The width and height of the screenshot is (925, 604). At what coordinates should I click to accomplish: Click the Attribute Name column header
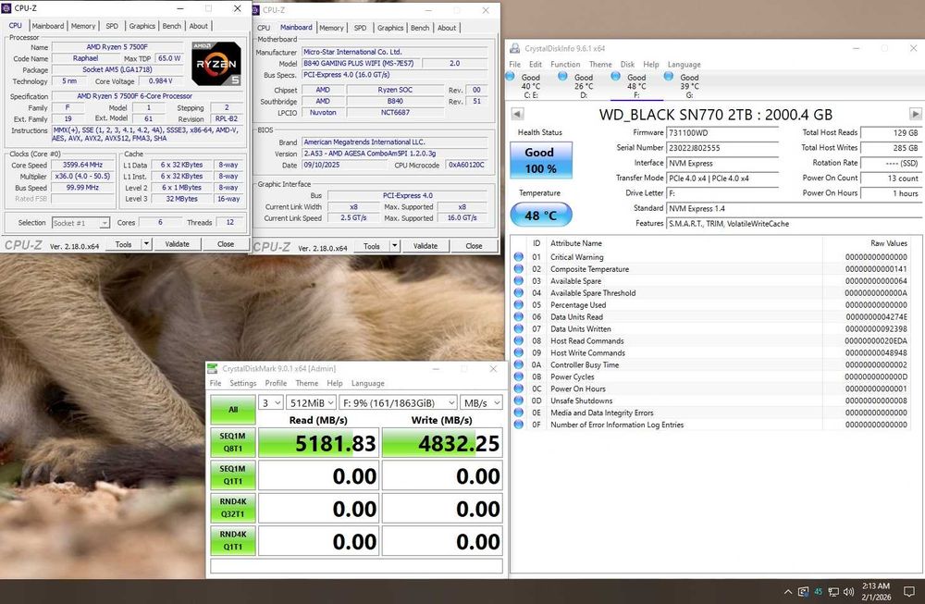pyautogui.click(x=575, y=243)
